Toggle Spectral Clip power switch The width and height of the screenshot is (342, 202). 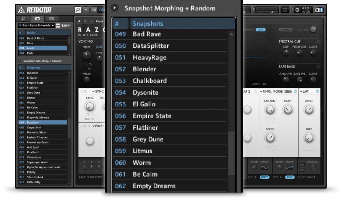319,41
